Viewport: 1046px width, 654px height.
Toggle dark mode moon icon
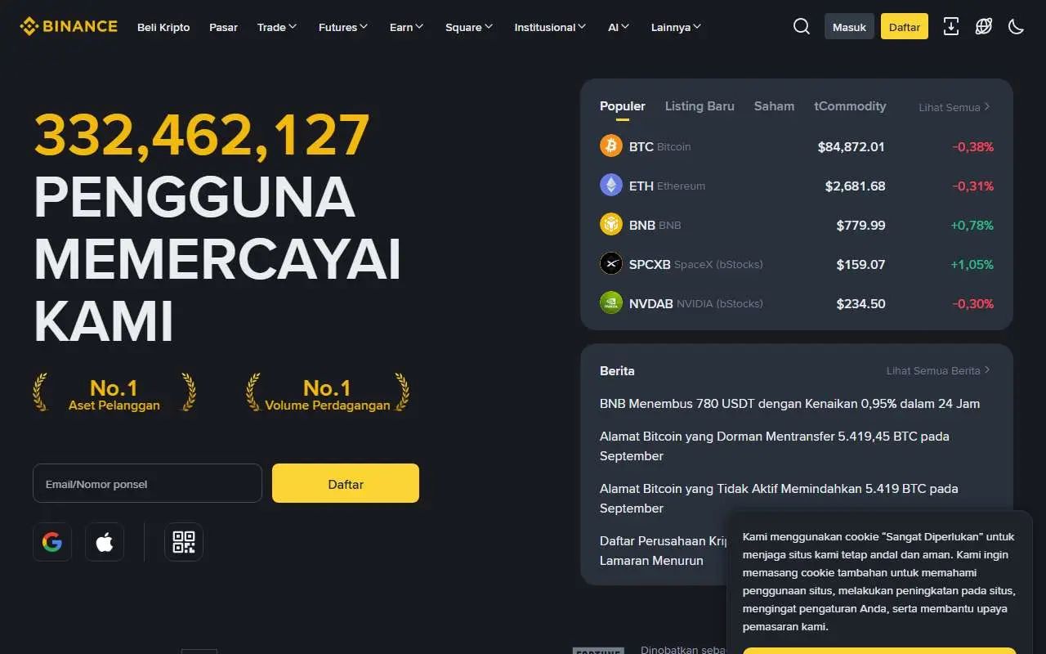coord(1017,26)
